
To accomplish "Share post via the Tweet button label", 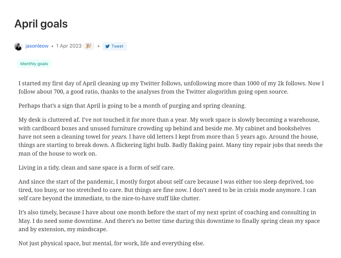I will click(x=117, y=46).
